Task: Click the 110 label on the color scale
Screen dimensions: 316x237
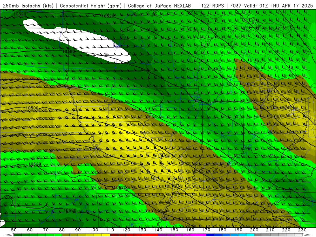Action: 110,230
